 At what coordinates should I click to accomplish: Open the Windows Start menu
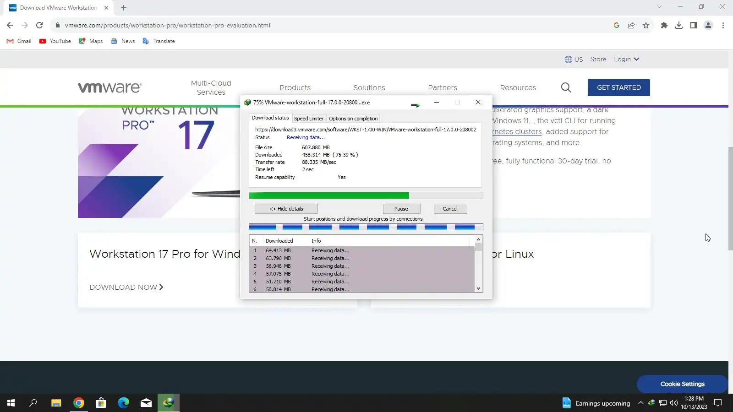[11, 403]
